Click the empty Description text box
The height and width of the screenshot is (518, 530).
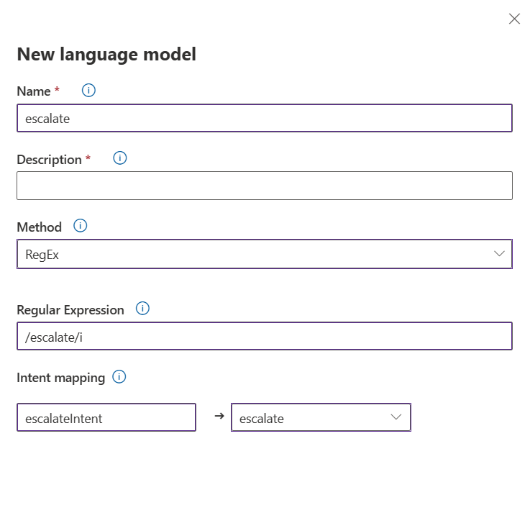(264, 186)
